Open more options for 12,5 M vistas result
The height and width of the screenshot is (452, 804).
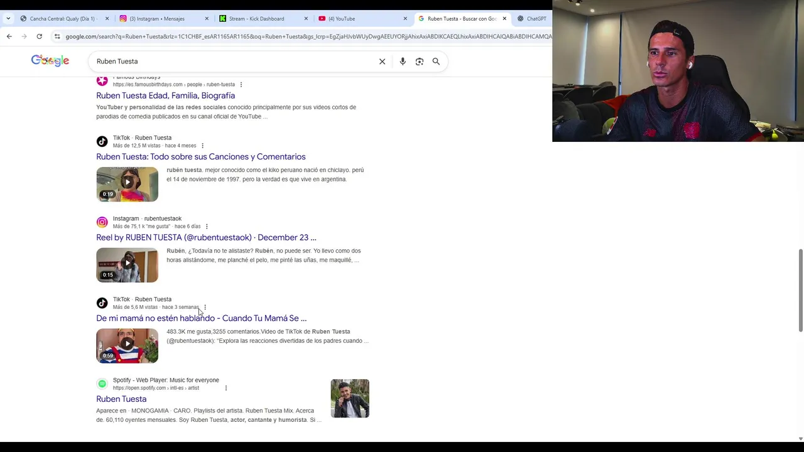202,146
